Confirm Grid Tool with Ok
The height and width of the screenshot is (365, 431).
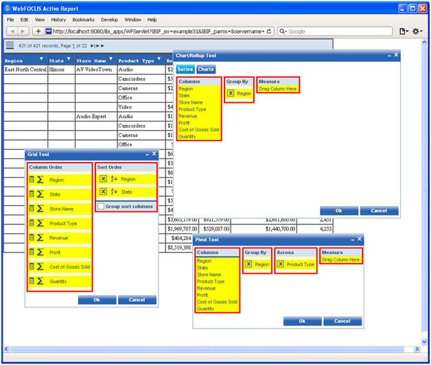(97, 300)
